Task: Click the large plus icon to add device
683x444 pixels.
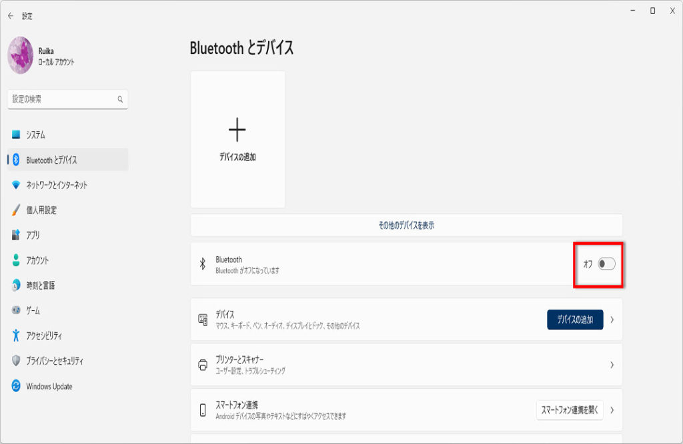Action: point(237,130)
